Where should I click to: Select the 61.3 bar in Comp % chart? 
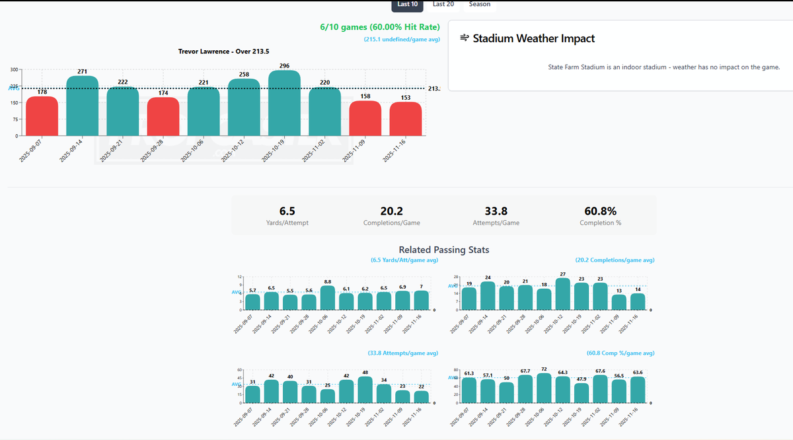[469, 390]
